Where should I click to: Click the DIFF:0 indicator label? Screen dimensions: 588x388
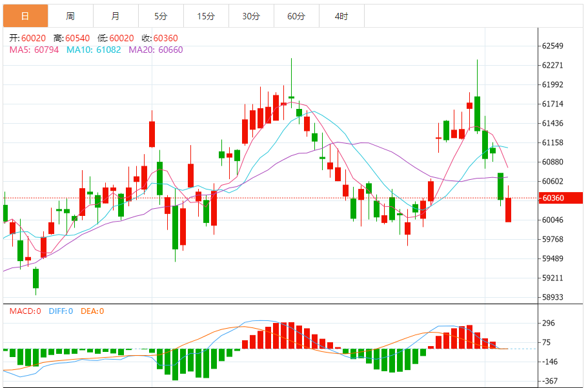(x=61, y=311)
